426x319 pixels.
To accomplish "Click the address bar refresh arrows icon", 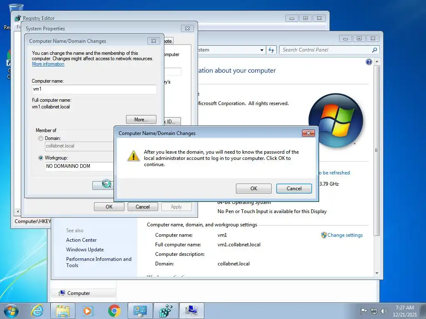I will click(271, 50).
